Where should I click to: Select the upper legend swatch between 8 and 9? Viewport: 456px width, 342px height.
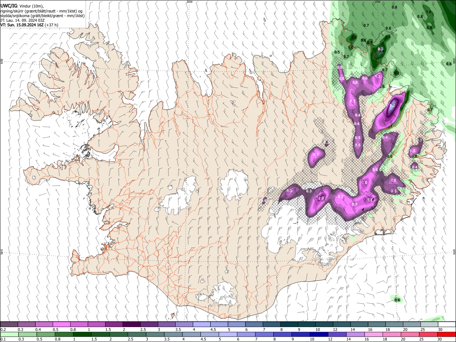pos(289,324)
